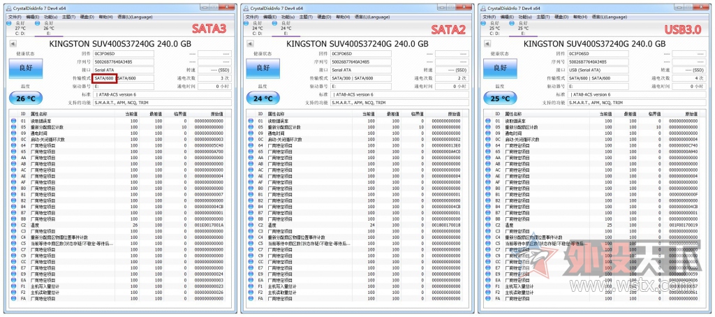Click 原始值 column header in SATA2 window
This screenshot has width=715, height=317.
pyautogui.click(x=452, y=114)
